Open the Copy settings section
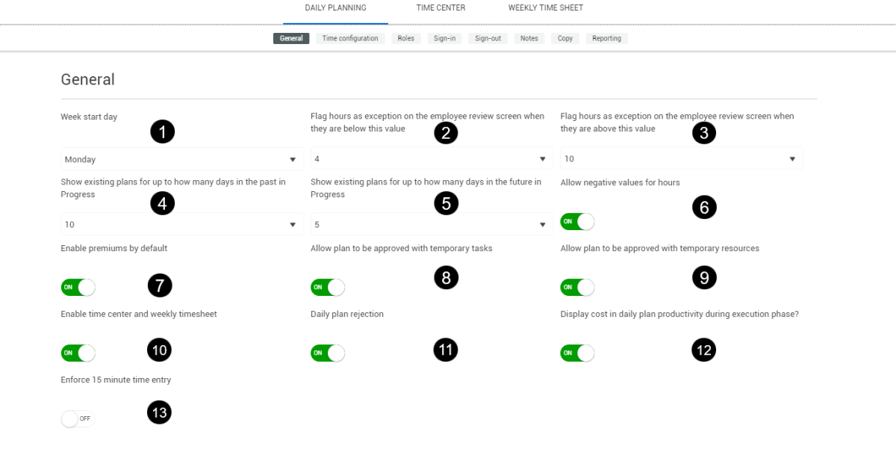This screenshot has width=896, height=455. point(565,39)
